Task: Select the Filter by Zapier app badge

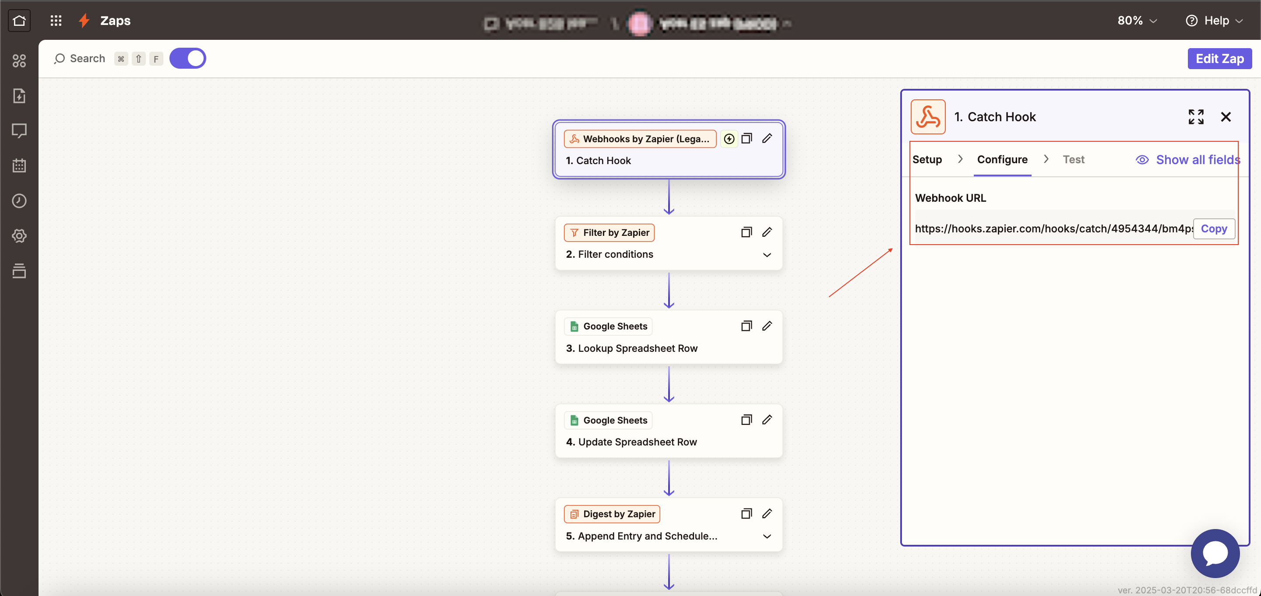Action: coord(609,232)
